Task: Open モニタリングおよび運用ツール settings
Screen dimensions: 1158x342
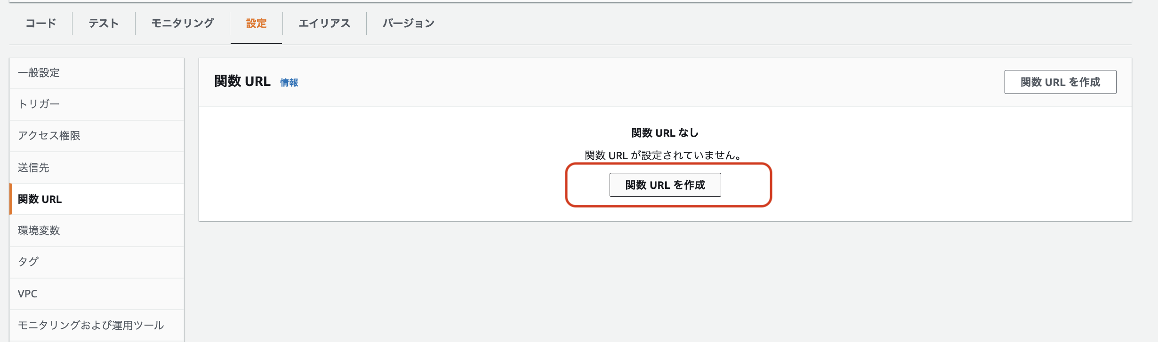Action: pos(91,324)
